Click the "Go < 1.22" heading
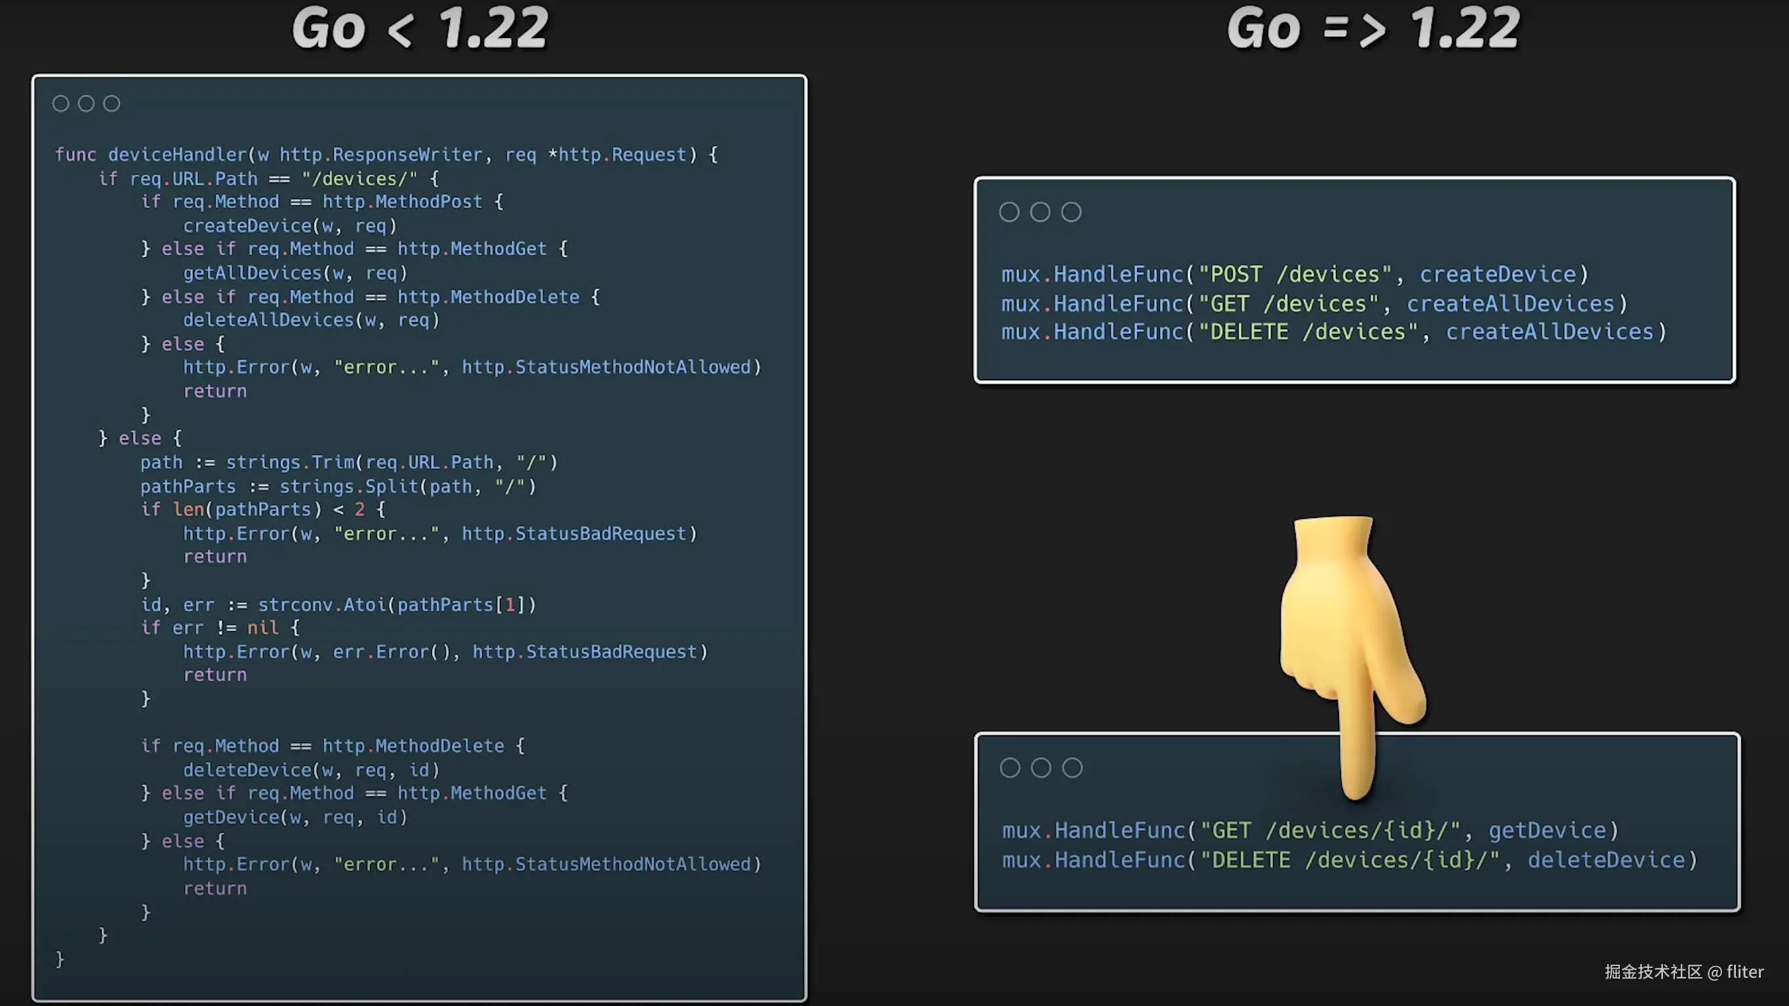Screen dimensions: 1789x1006 tap(420, 29)
